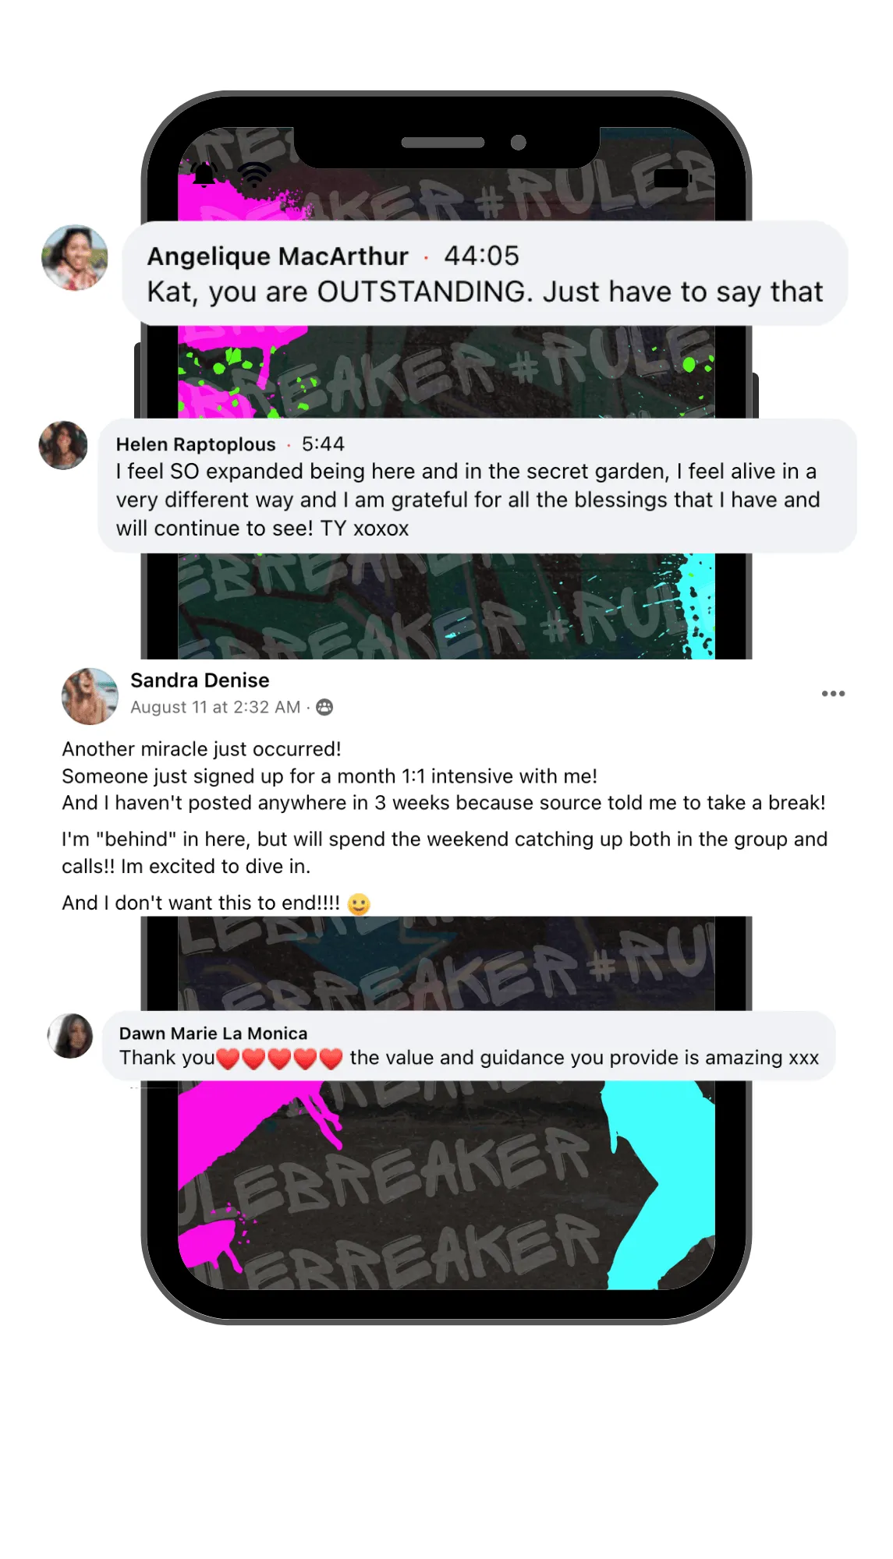Click Dawn Marie La Monica's avatar
Viewport: 893px width, 1559px height.
[70, 1036]
